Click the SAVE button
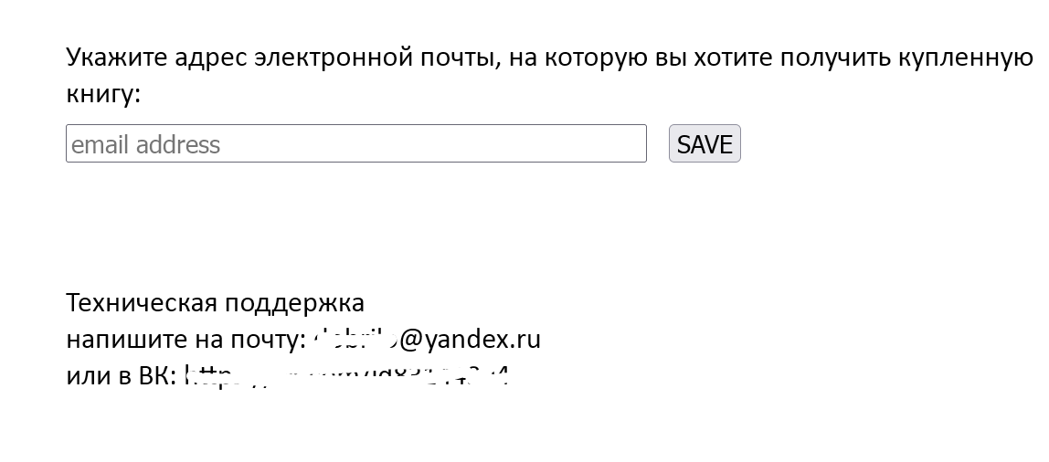Image resolution: width=1049 pixels, height=462 pixels. [x=705, y=143]
